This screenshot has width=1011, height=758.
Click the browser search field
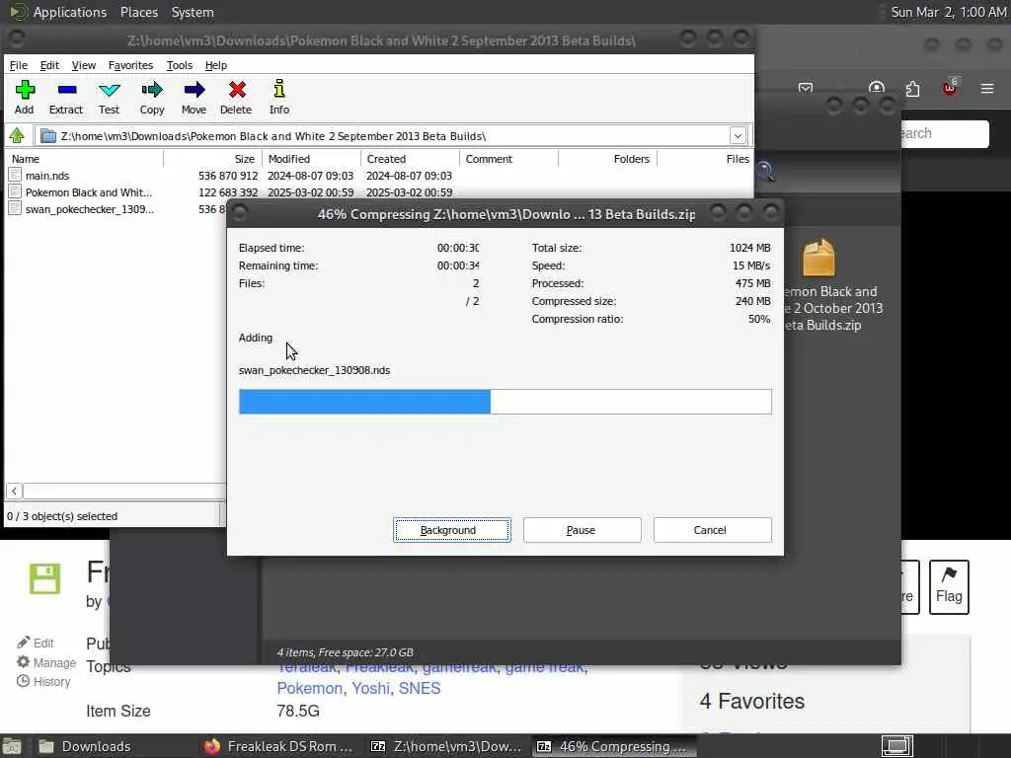945,134
